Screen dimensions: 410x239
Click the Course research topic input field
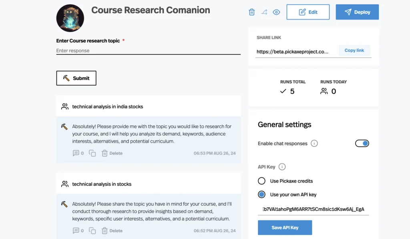(x=148, y=50)
